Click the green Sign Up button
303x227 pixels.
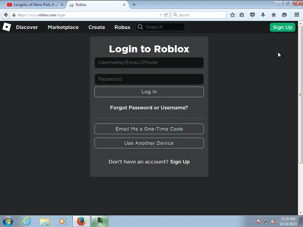point(283,27)
